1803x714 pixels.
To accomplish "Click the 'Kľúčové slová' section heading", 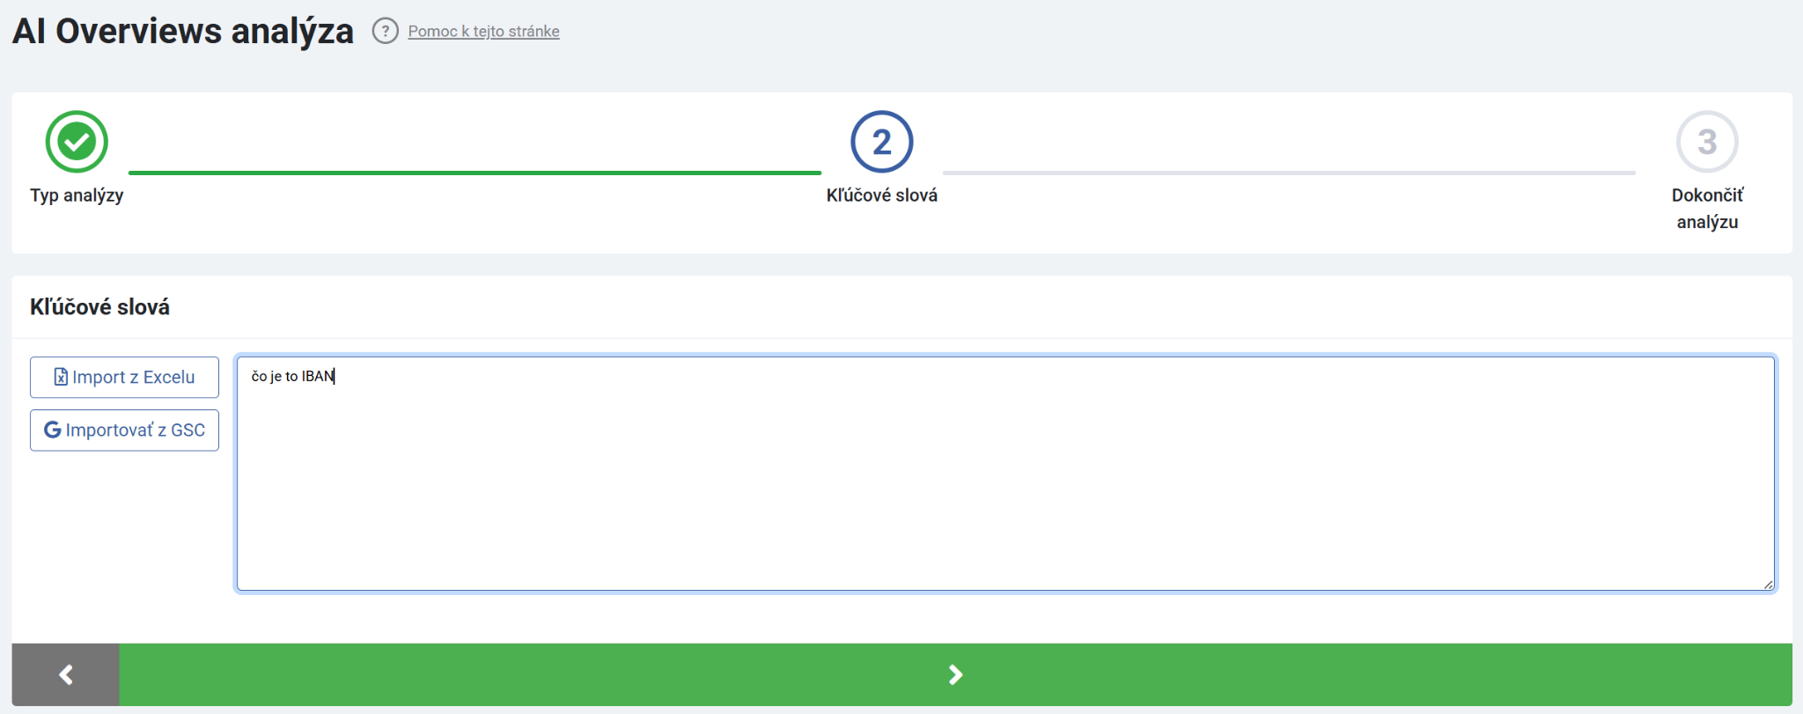I will click(x=99, y=307).
